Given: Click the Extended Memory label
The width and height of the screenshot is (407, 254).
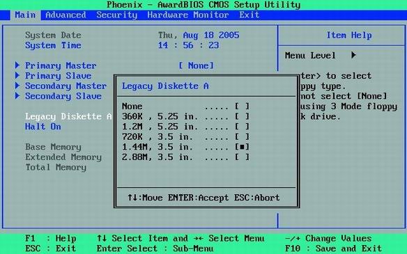Looking at the screenshot, I should [x=63, y=157].
